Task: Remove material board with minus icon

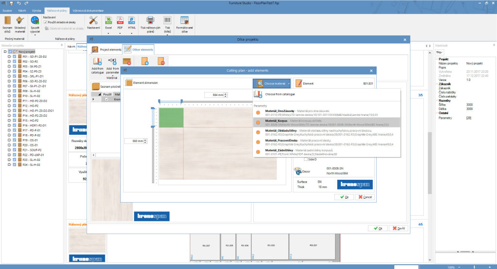Action: click(127, 62)
